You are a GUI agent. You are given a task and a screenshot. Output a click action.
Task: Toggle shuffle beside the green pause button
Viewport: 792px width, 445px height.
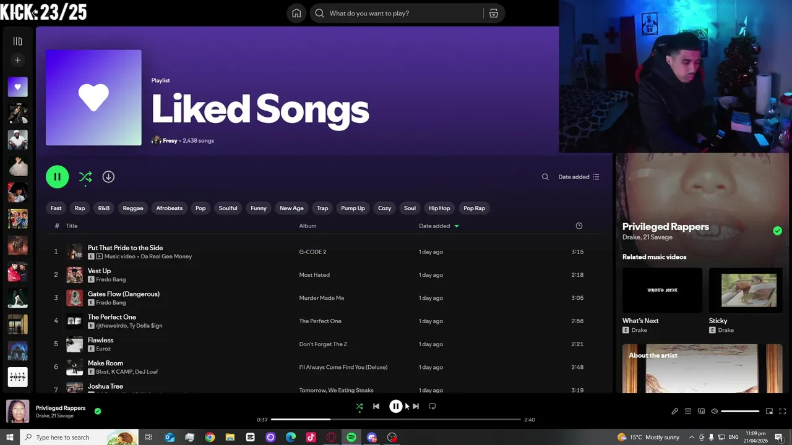click(85, 177)
